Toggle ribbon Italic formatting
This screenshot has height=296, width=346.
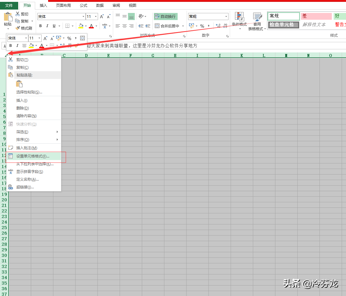[x=47, y=26]
